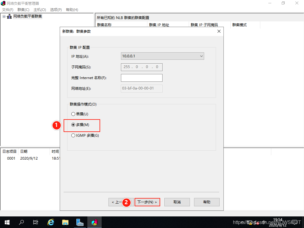Open the 群集(C) menu
The image size is (304, 228).
coord(23,10)
